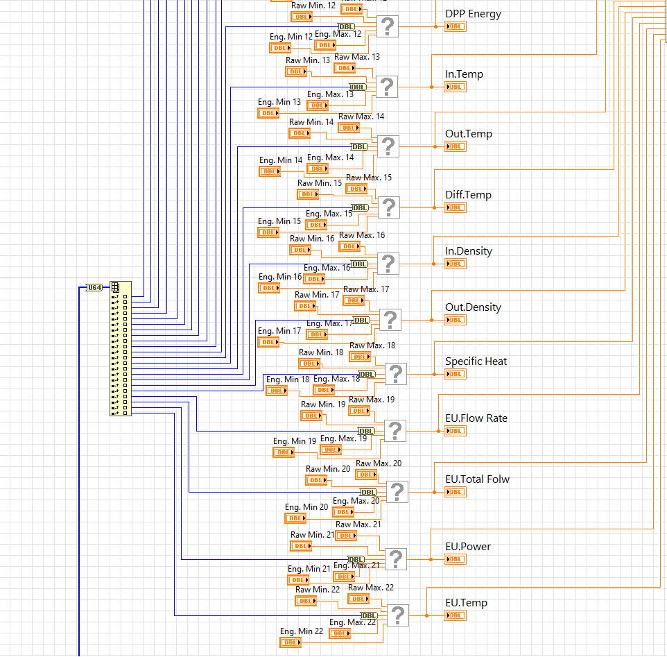
Task: Click the Eng. Max. 21 numeric constant
Action: coord(343,577)
